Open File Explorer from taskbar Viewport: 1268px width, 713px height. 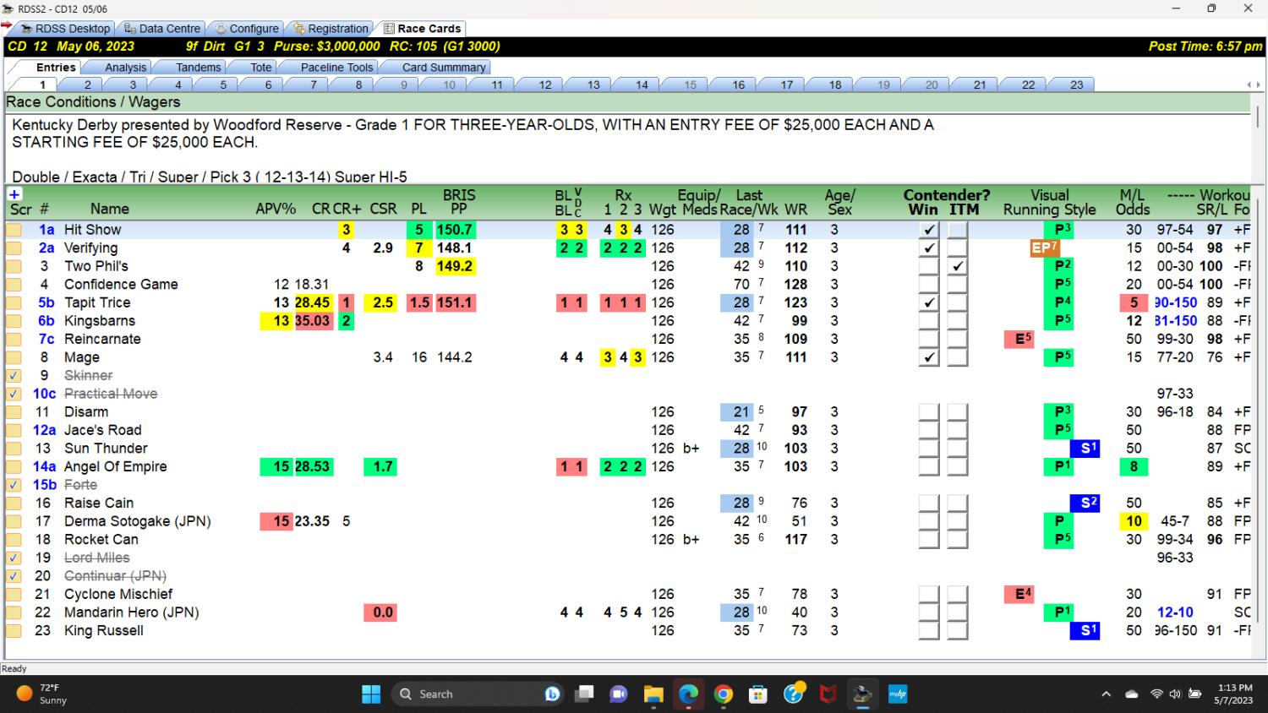tap(653, 694)
